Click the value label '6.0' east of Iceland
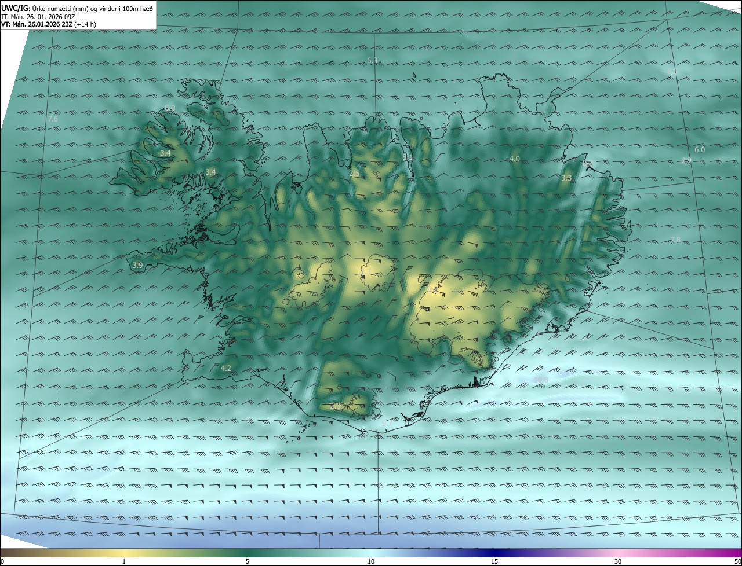 pyautogui.click(x=700, y=149)
